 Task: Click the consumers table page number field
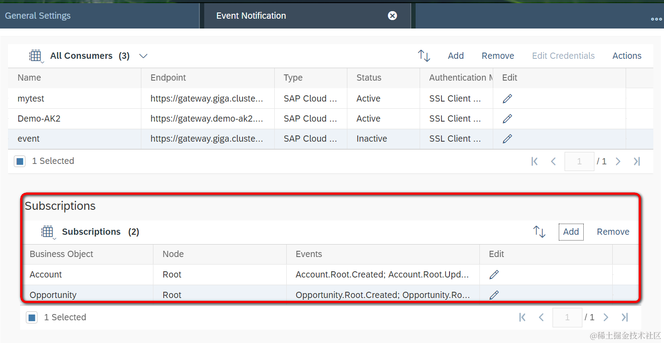[579, 161]
